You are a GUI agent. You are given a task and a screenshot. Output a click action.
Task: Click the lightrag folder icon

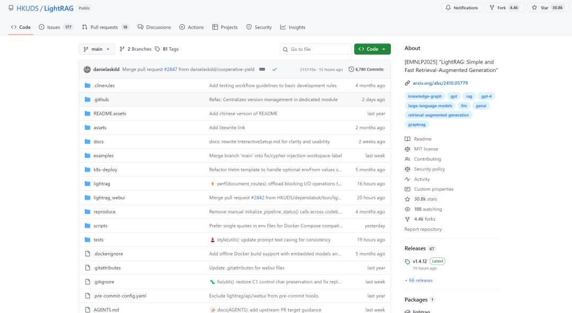click(88, 184)
